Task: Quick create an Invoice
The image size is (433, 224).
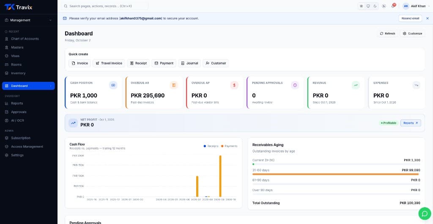Action: (79, 63)
